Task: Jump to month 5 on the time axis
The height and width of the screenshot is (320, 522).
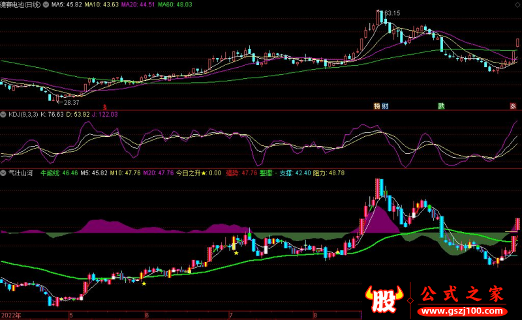Action: (x=71, y=315)
